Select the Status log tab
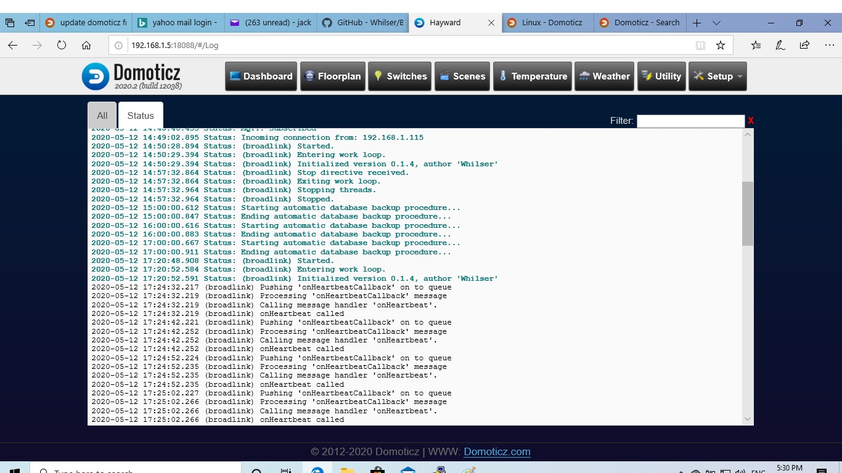The height and width of the screenshot is (473, 842). coord(141,115)
